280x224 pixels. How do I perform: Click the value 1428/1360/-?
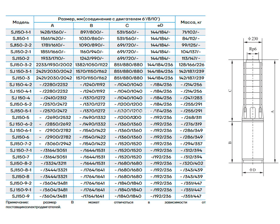[x=53, y=32]
